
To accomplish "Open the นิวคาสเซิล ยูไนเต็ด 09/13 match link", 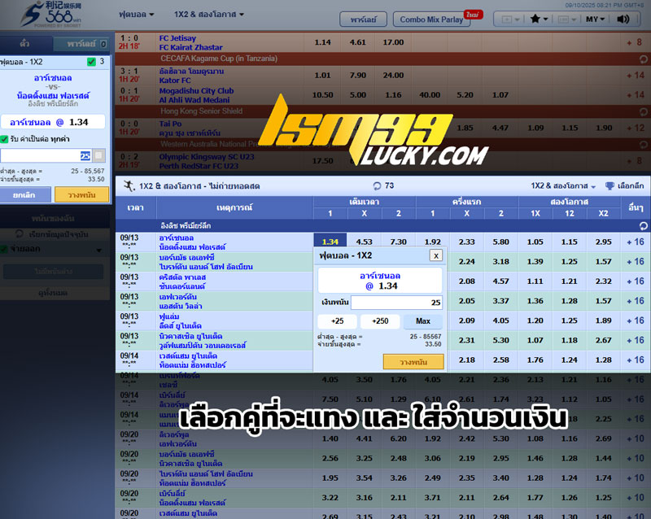I will tap(203, 341).
